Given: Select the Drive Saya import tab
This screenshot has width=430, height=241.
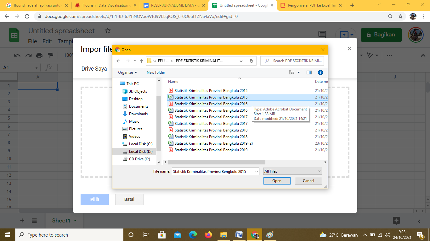Looking at the screenshot, I should (94, 69).
